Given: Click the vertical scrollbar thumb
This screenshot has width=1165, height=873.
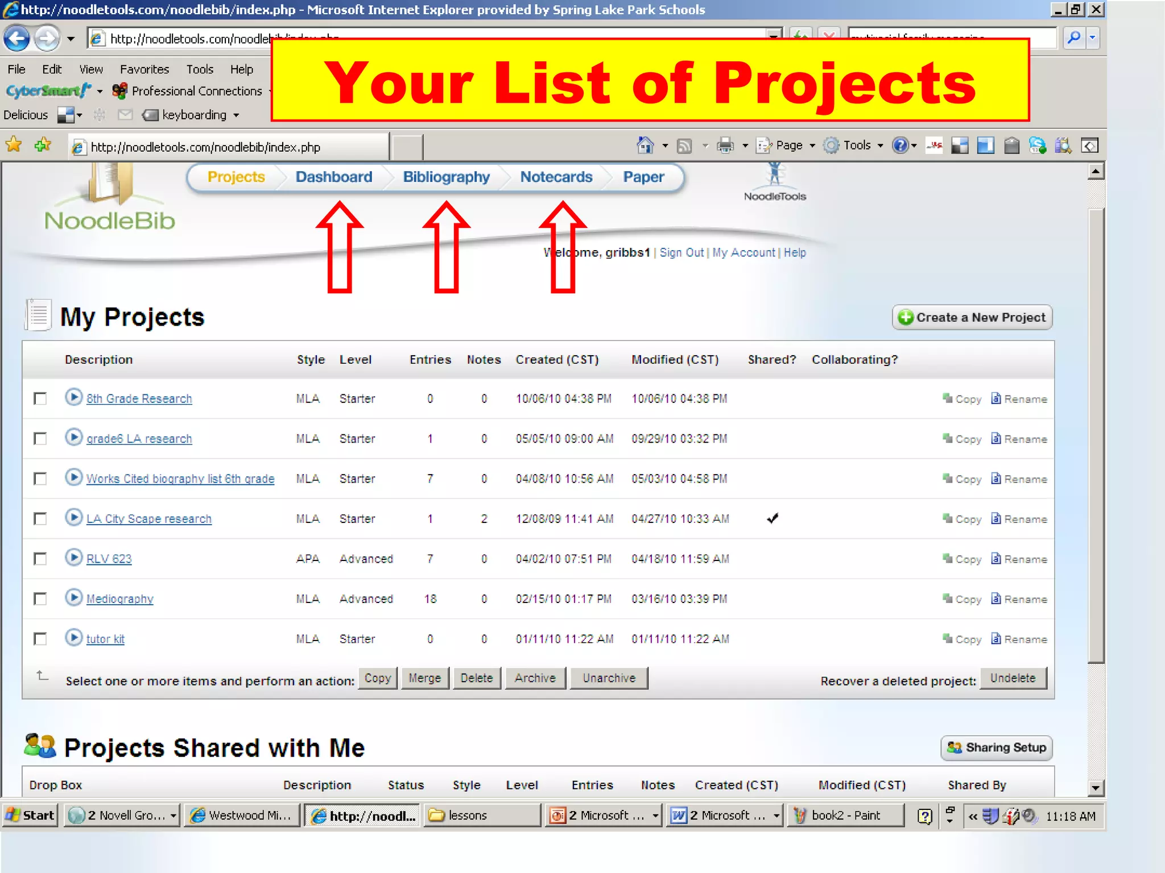Looking at the screenshot, I should pyautogui.click(x=1096, y=435).
